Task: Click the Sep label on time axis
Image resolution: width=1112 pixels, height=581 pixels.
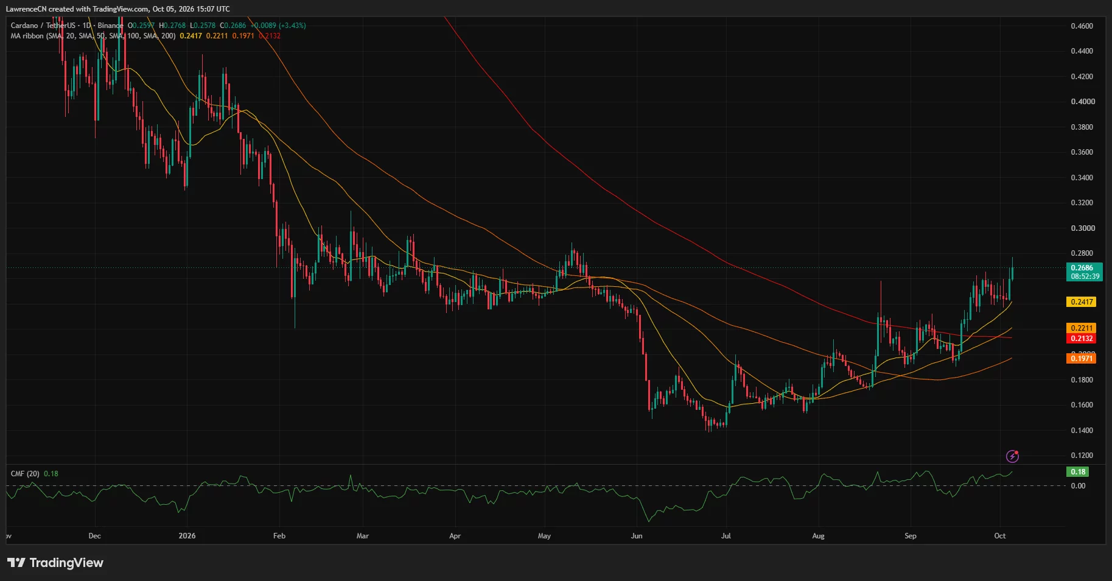Action: pyautogui.click(x=910, y=536)
